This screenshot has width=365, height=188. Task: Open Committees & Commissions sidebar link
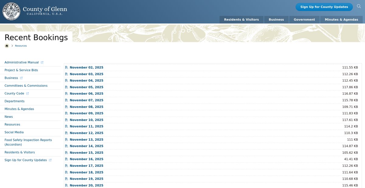(x=26, y=86)
